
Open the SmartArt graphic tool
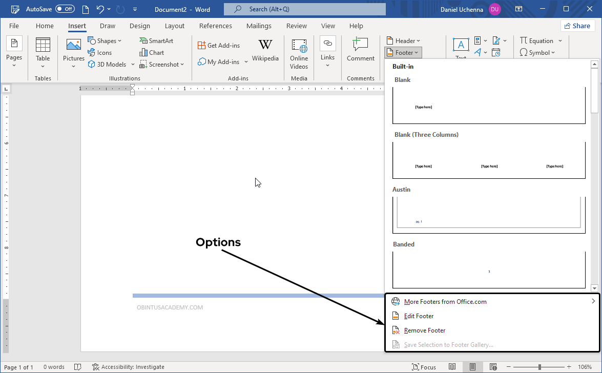click(x=156, y=41)
